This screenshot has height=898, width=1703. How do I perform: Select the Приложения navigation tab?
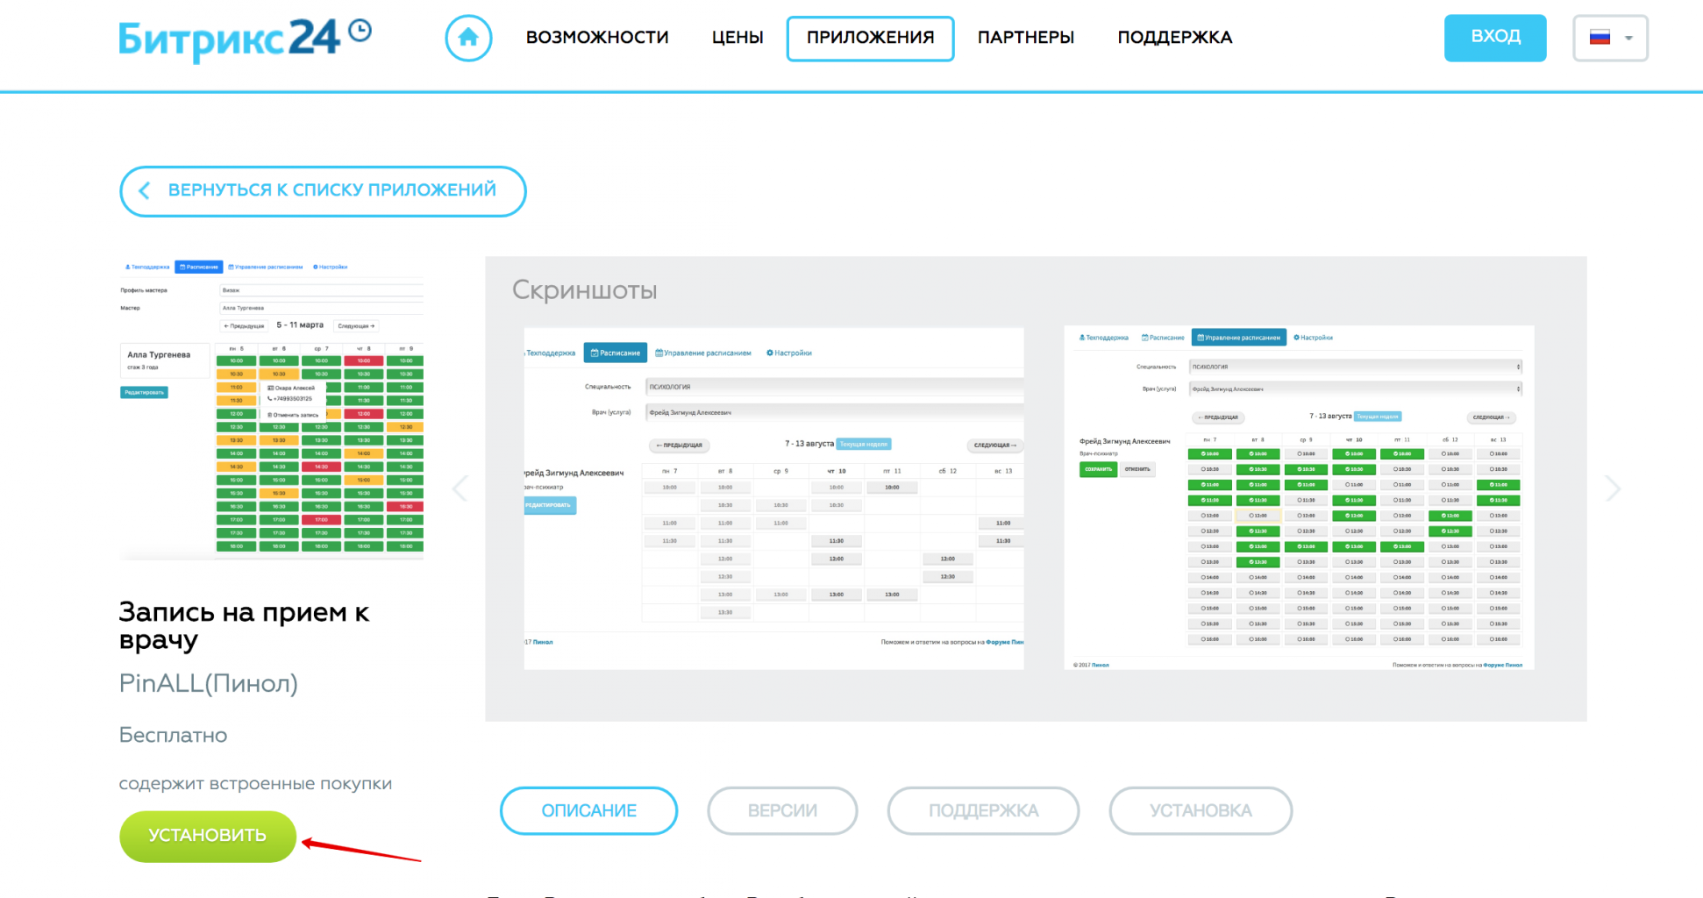coord(870,38)
